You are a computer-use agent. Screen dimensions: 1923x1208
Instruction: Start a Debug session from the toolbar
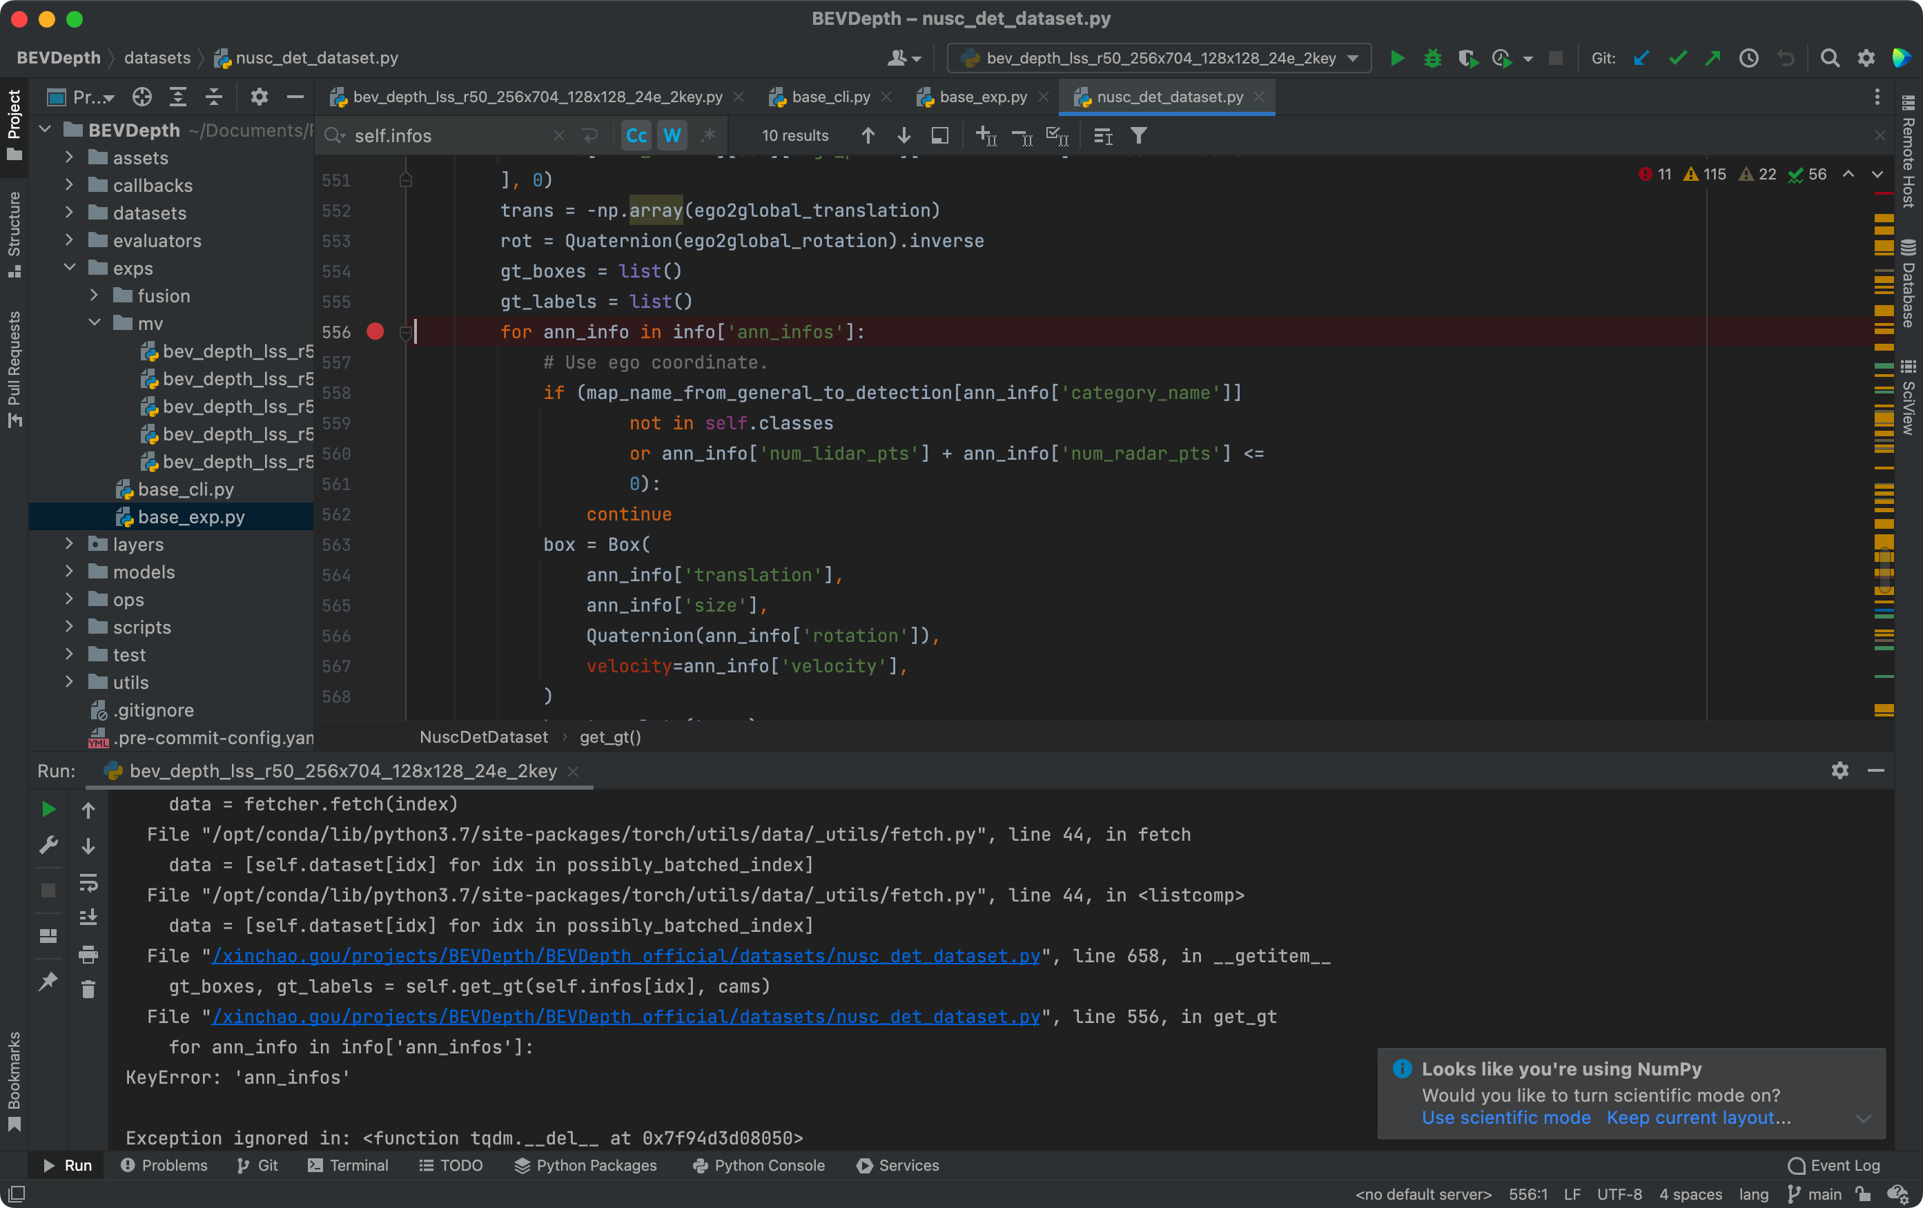[x=1432, y=57]
